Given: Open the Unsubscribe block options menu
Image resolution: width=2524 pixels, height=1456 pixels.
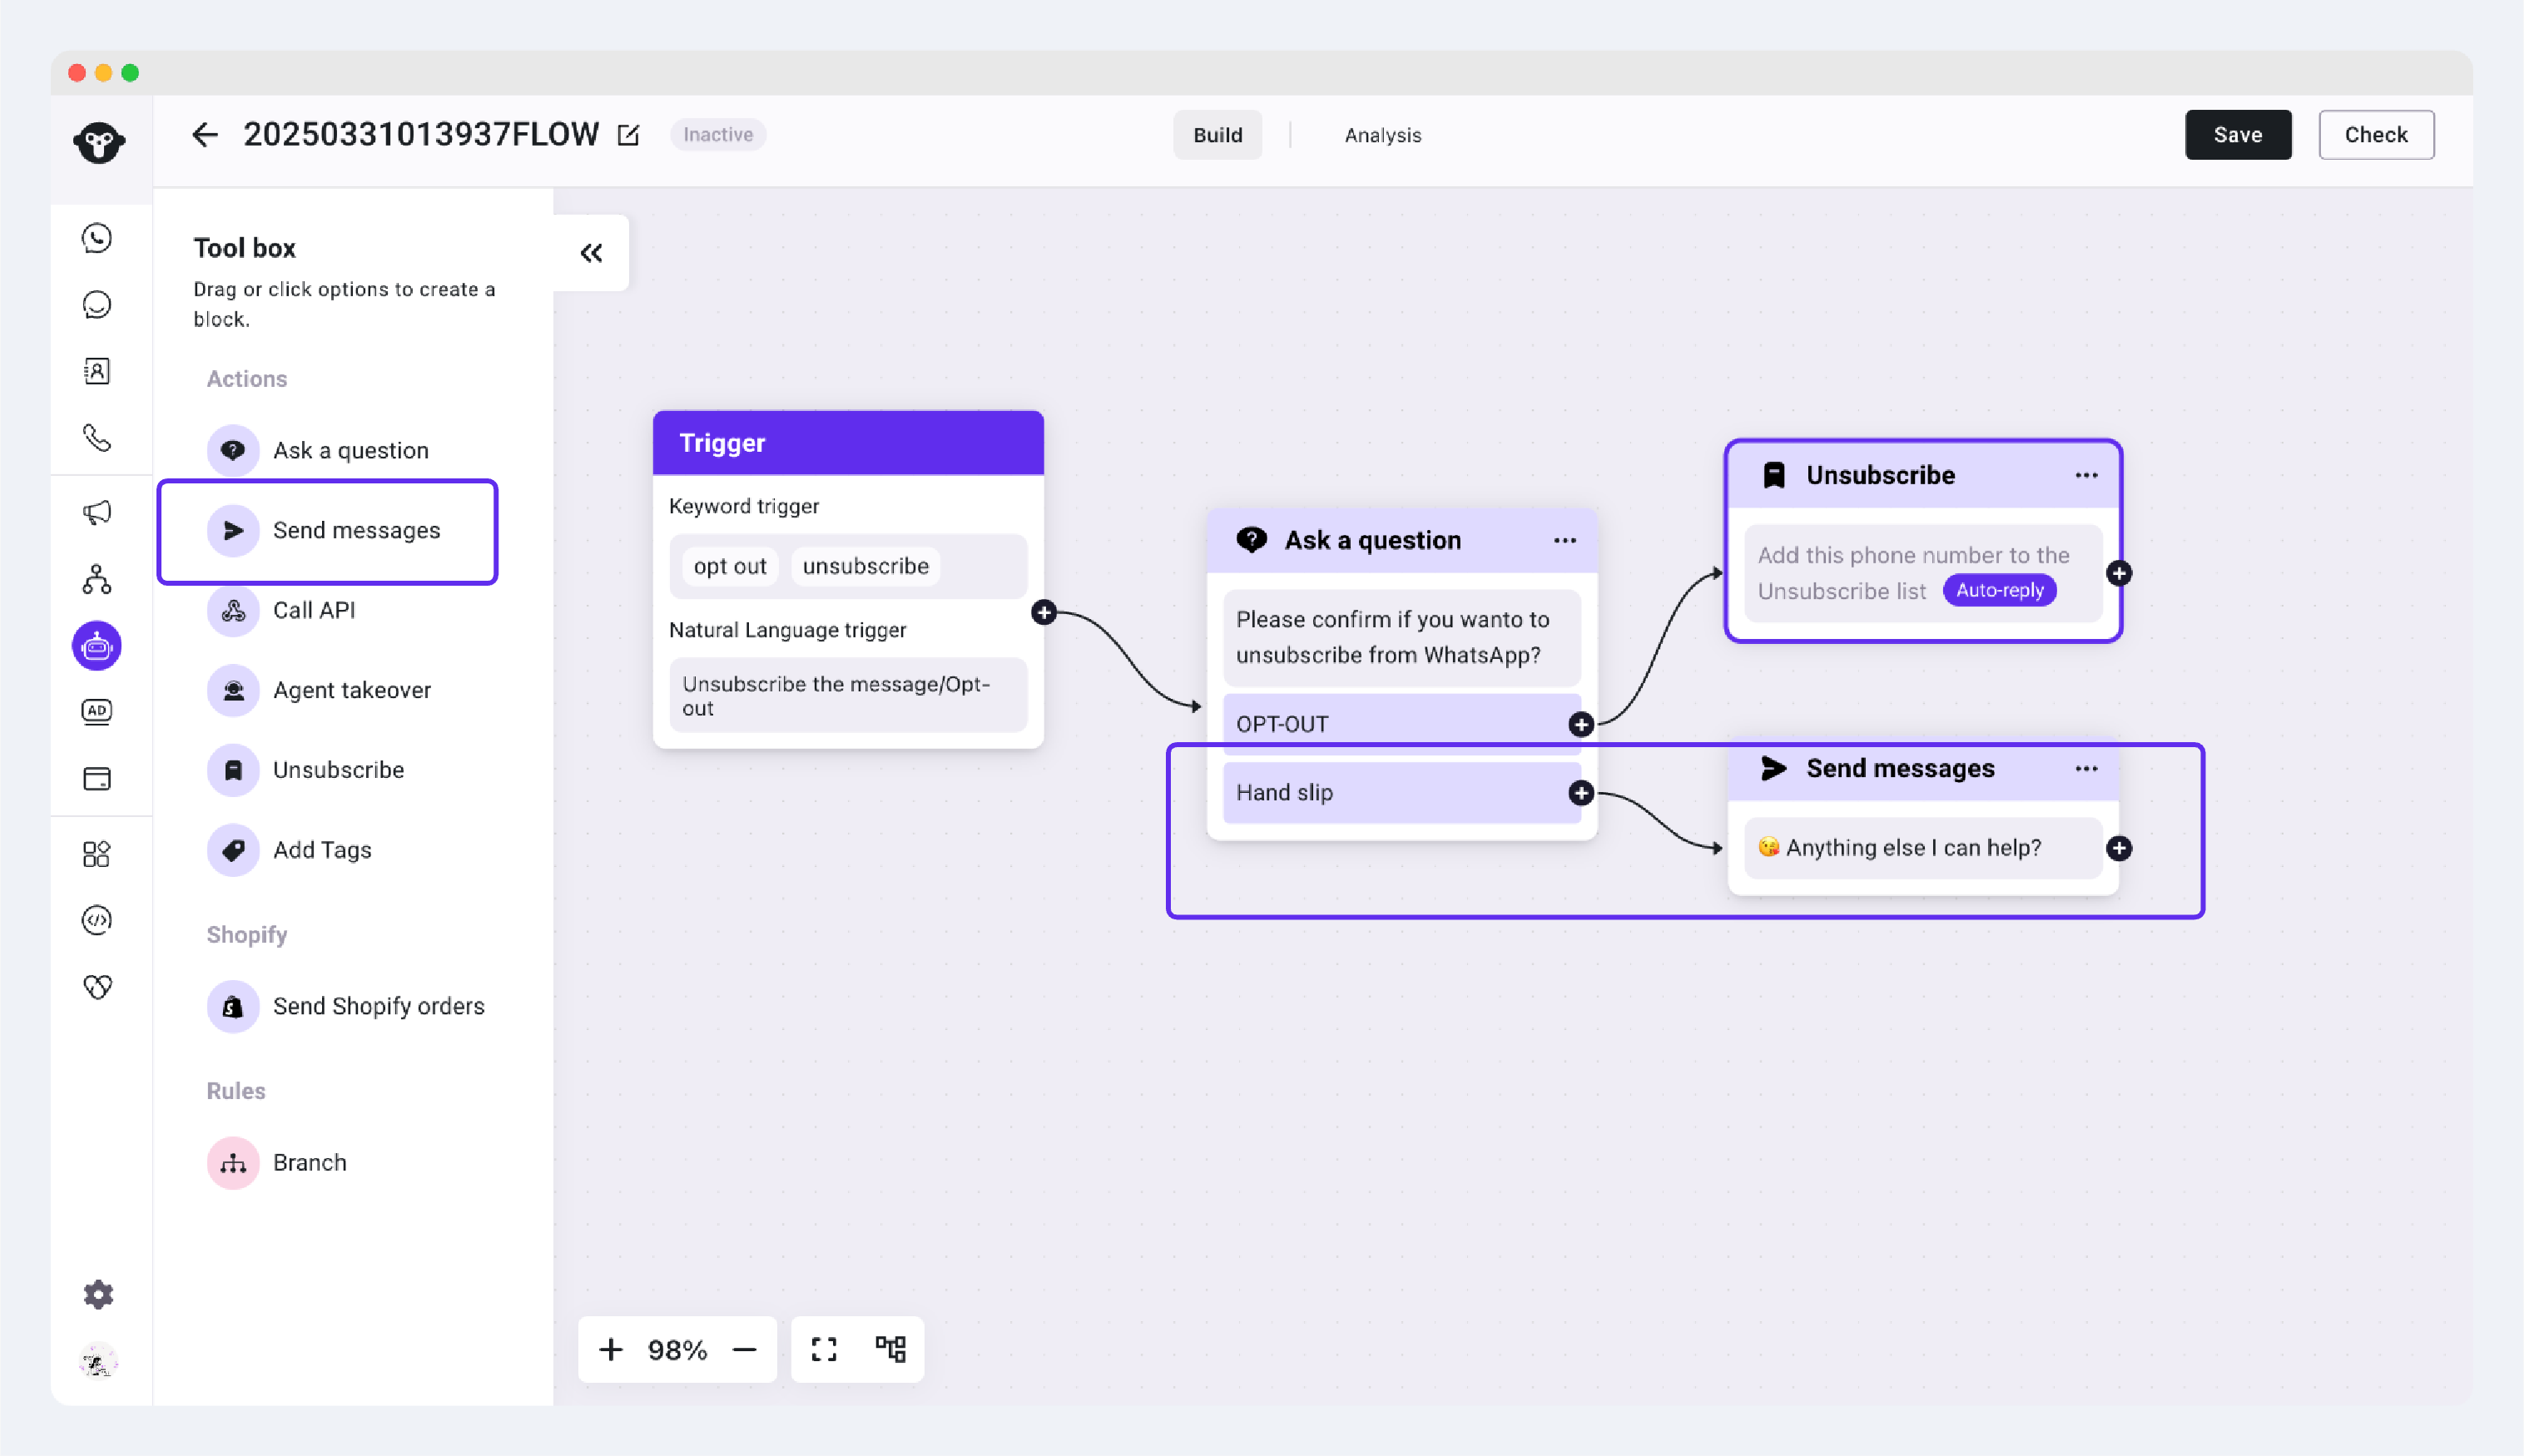Looking at the screenshot, I should pyautogui.click(x=2086, y=476).
